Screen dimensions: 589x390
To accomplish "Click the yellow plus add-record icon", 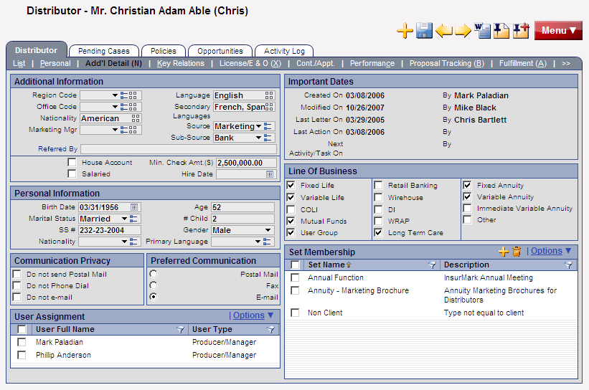I will click(405, 31).
